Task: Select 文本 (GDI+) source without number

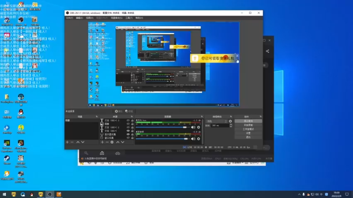Action: 111,131
